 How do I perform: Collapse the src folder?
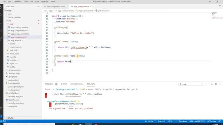9,21
